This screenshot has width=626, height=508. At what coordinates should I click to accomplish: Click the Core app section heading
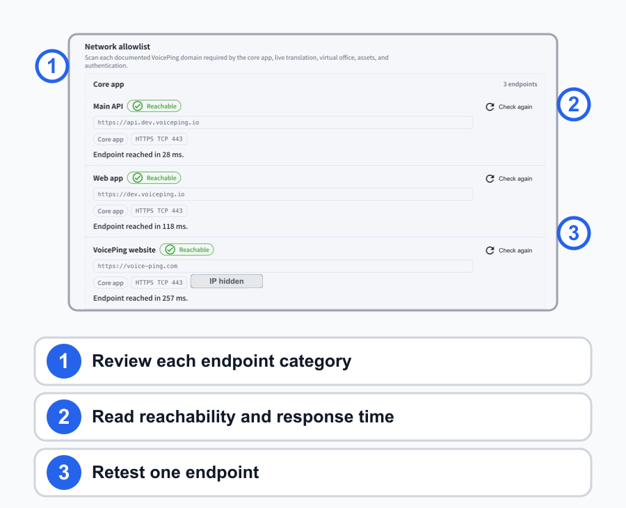point(109,84)
